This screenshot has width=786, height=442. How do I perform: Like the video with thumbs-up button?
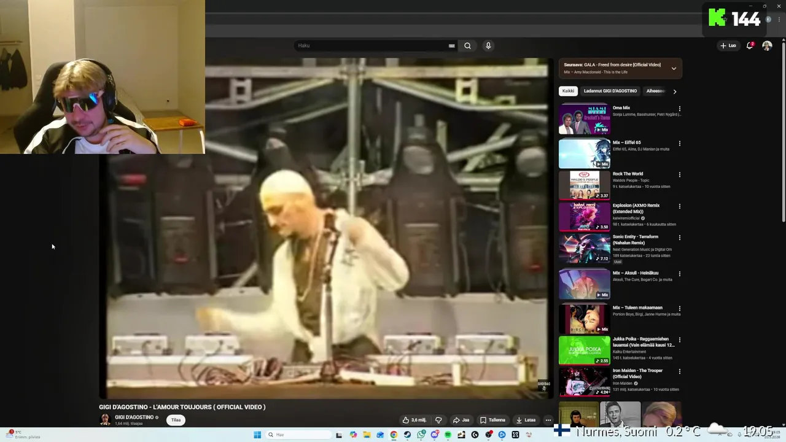coord(414,420)
